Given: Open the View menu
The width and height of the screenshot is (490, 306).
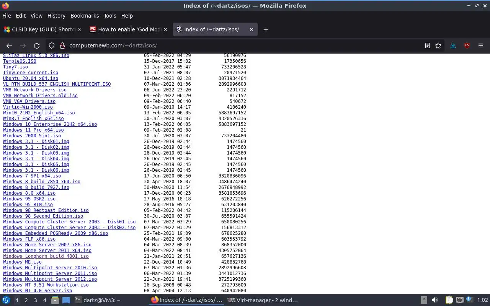Looking at the screenshot, I should pyautogui.click(x=36, y=16).
